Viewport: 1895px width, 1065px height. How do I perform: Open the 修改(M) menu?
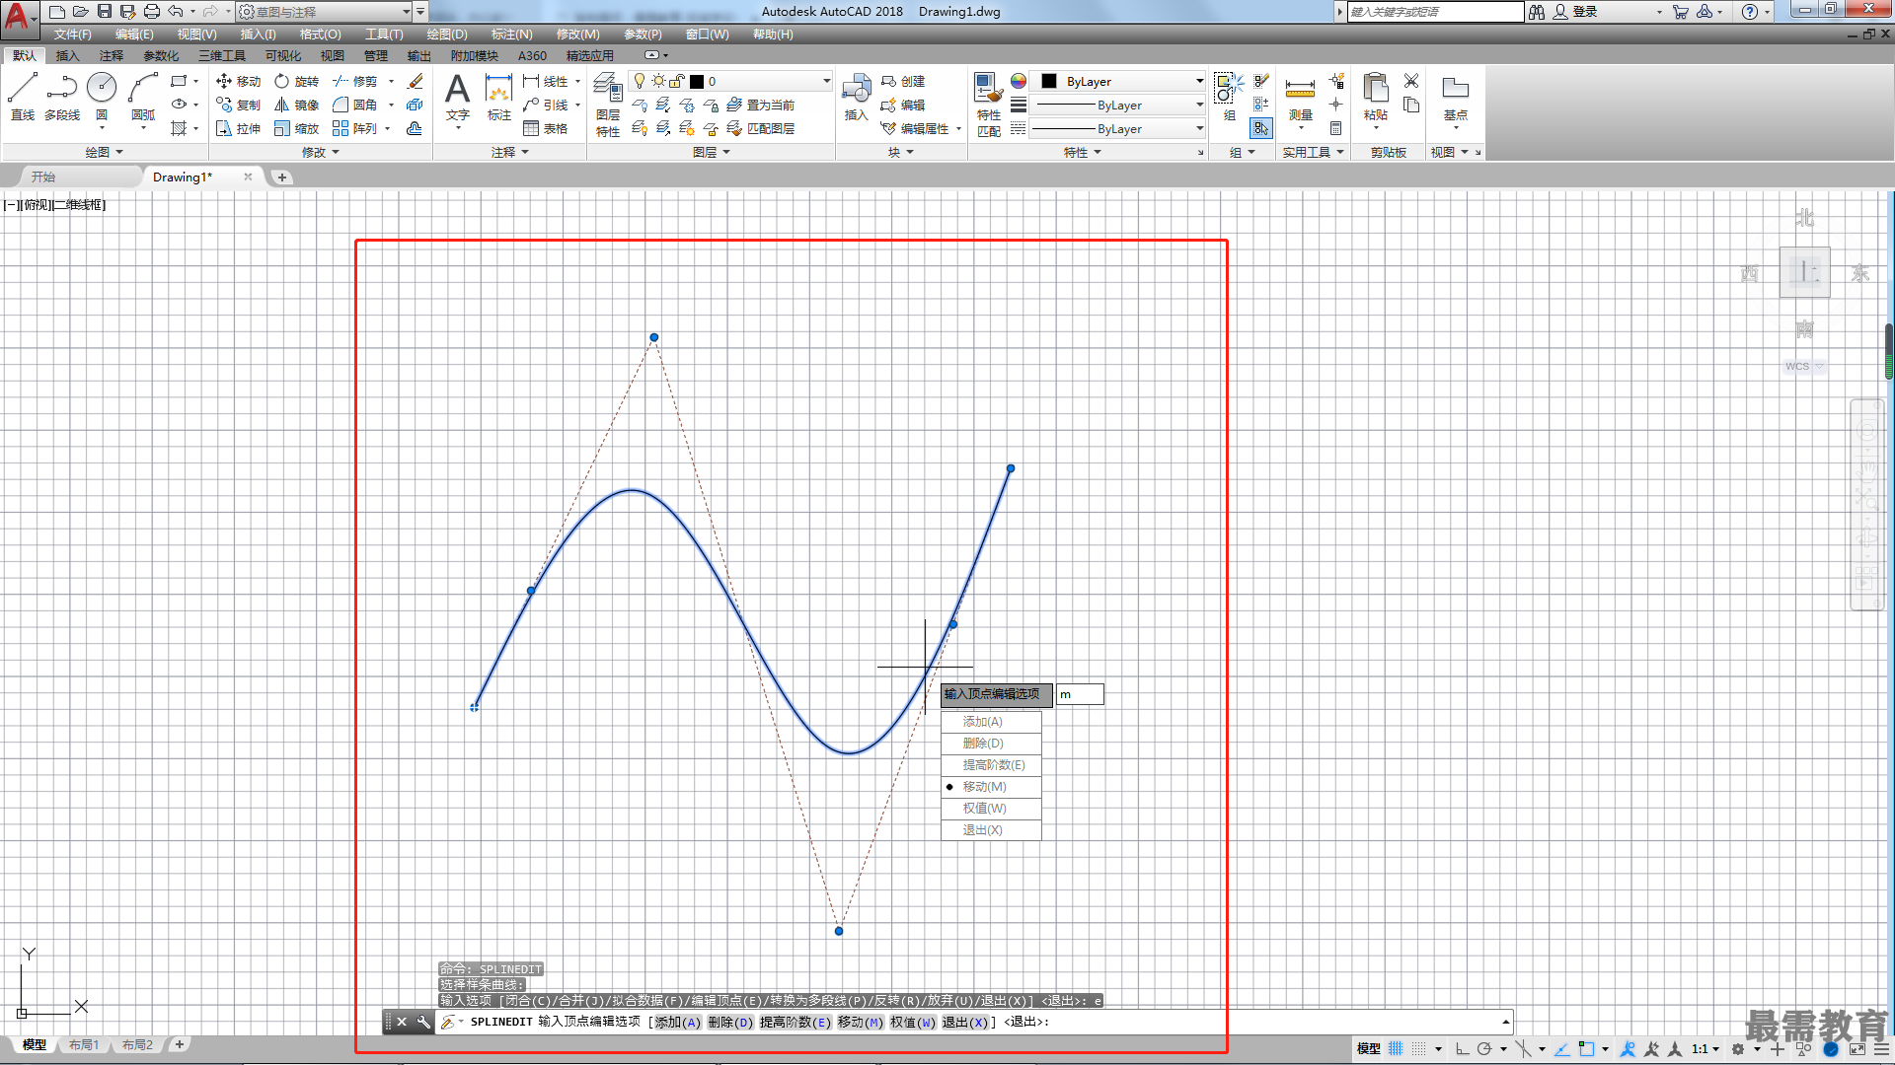tap(577, 35)
